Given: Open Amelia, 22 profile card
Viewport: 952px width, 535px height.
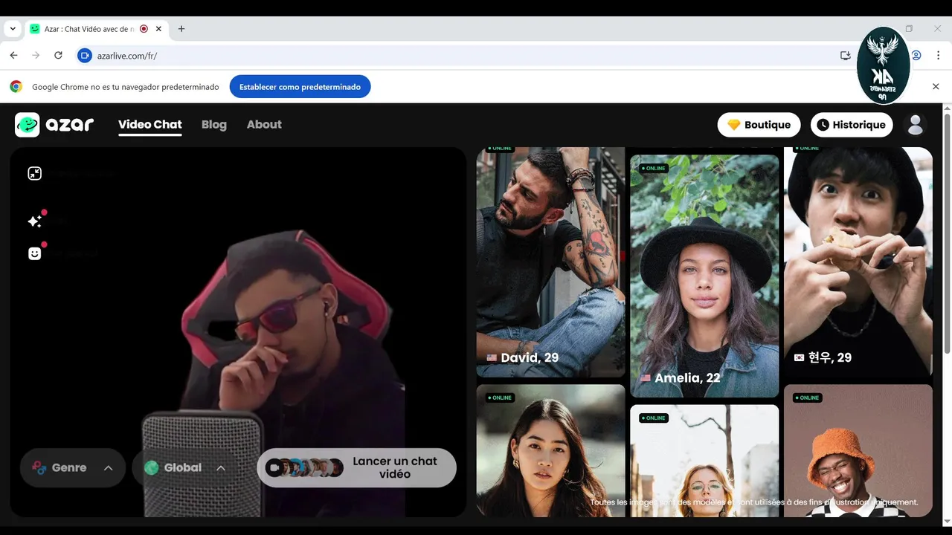Looking at the screenshot, I should click(x=704, y=276).
